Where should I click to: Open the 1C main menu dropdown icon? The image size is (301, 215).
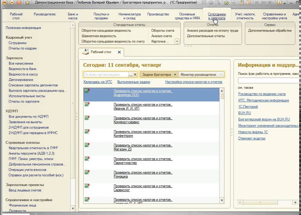pos(12,2)
